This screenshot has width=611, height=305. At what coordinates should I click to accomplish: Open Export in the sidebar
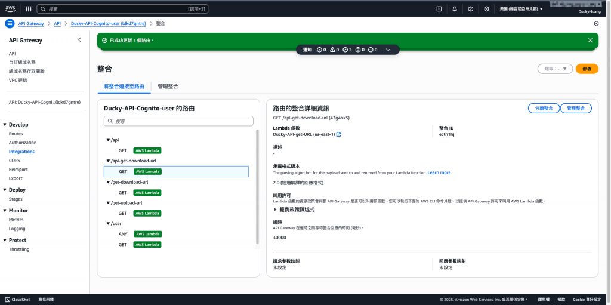(x=16, y=178)
